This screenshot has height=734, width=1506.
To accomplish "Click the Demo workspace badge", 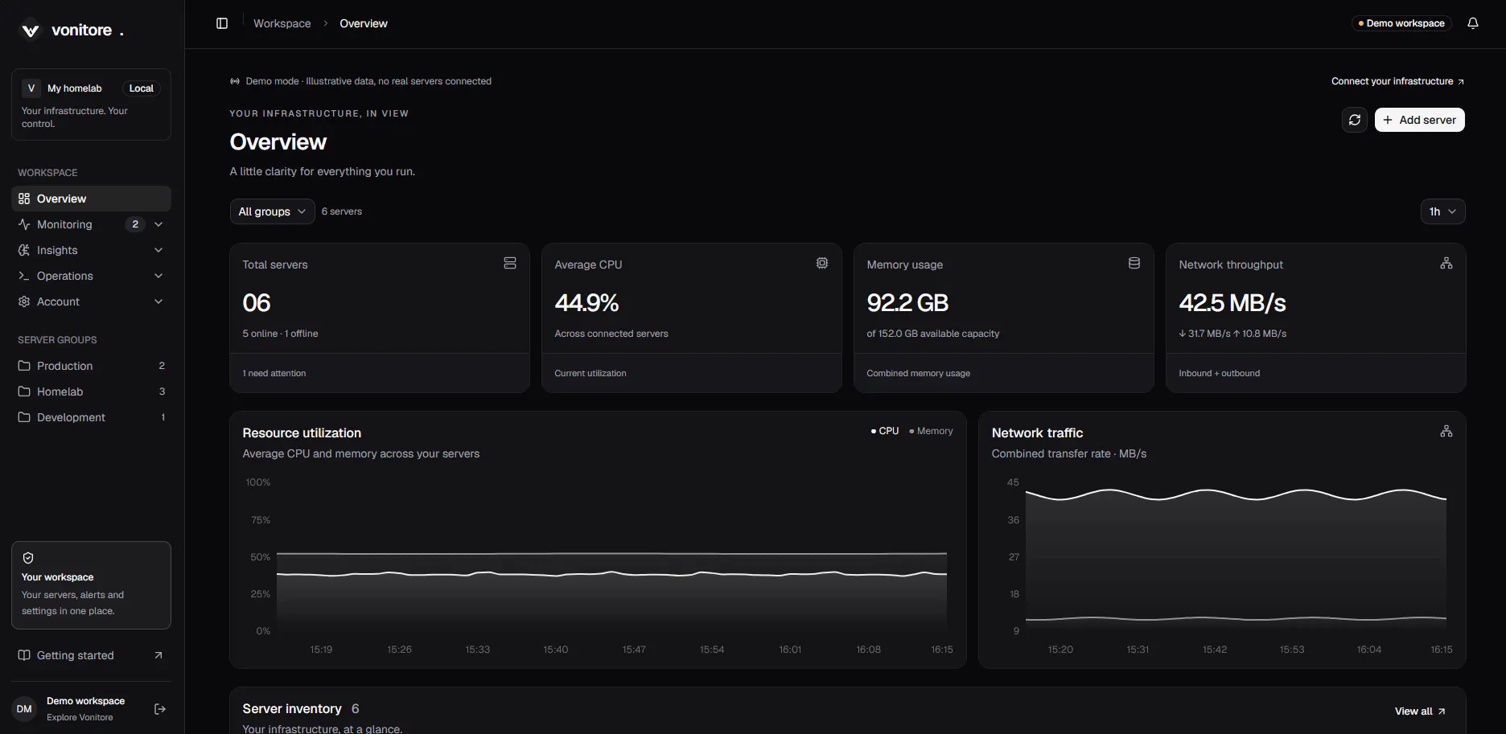I will [x=1401, y=23].
